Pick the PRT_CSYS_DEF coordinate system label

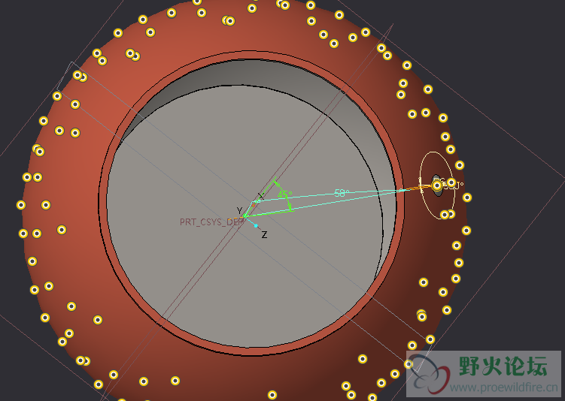[211, 222]
